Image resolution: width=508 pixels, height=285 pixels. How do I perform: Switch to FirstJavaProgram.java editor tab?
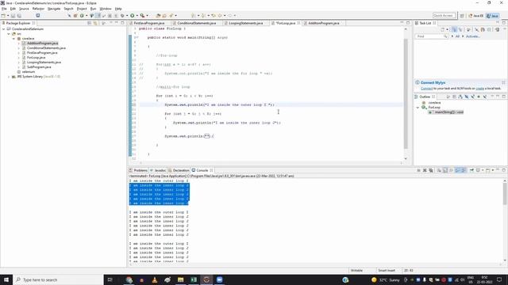tap(149, 23)
